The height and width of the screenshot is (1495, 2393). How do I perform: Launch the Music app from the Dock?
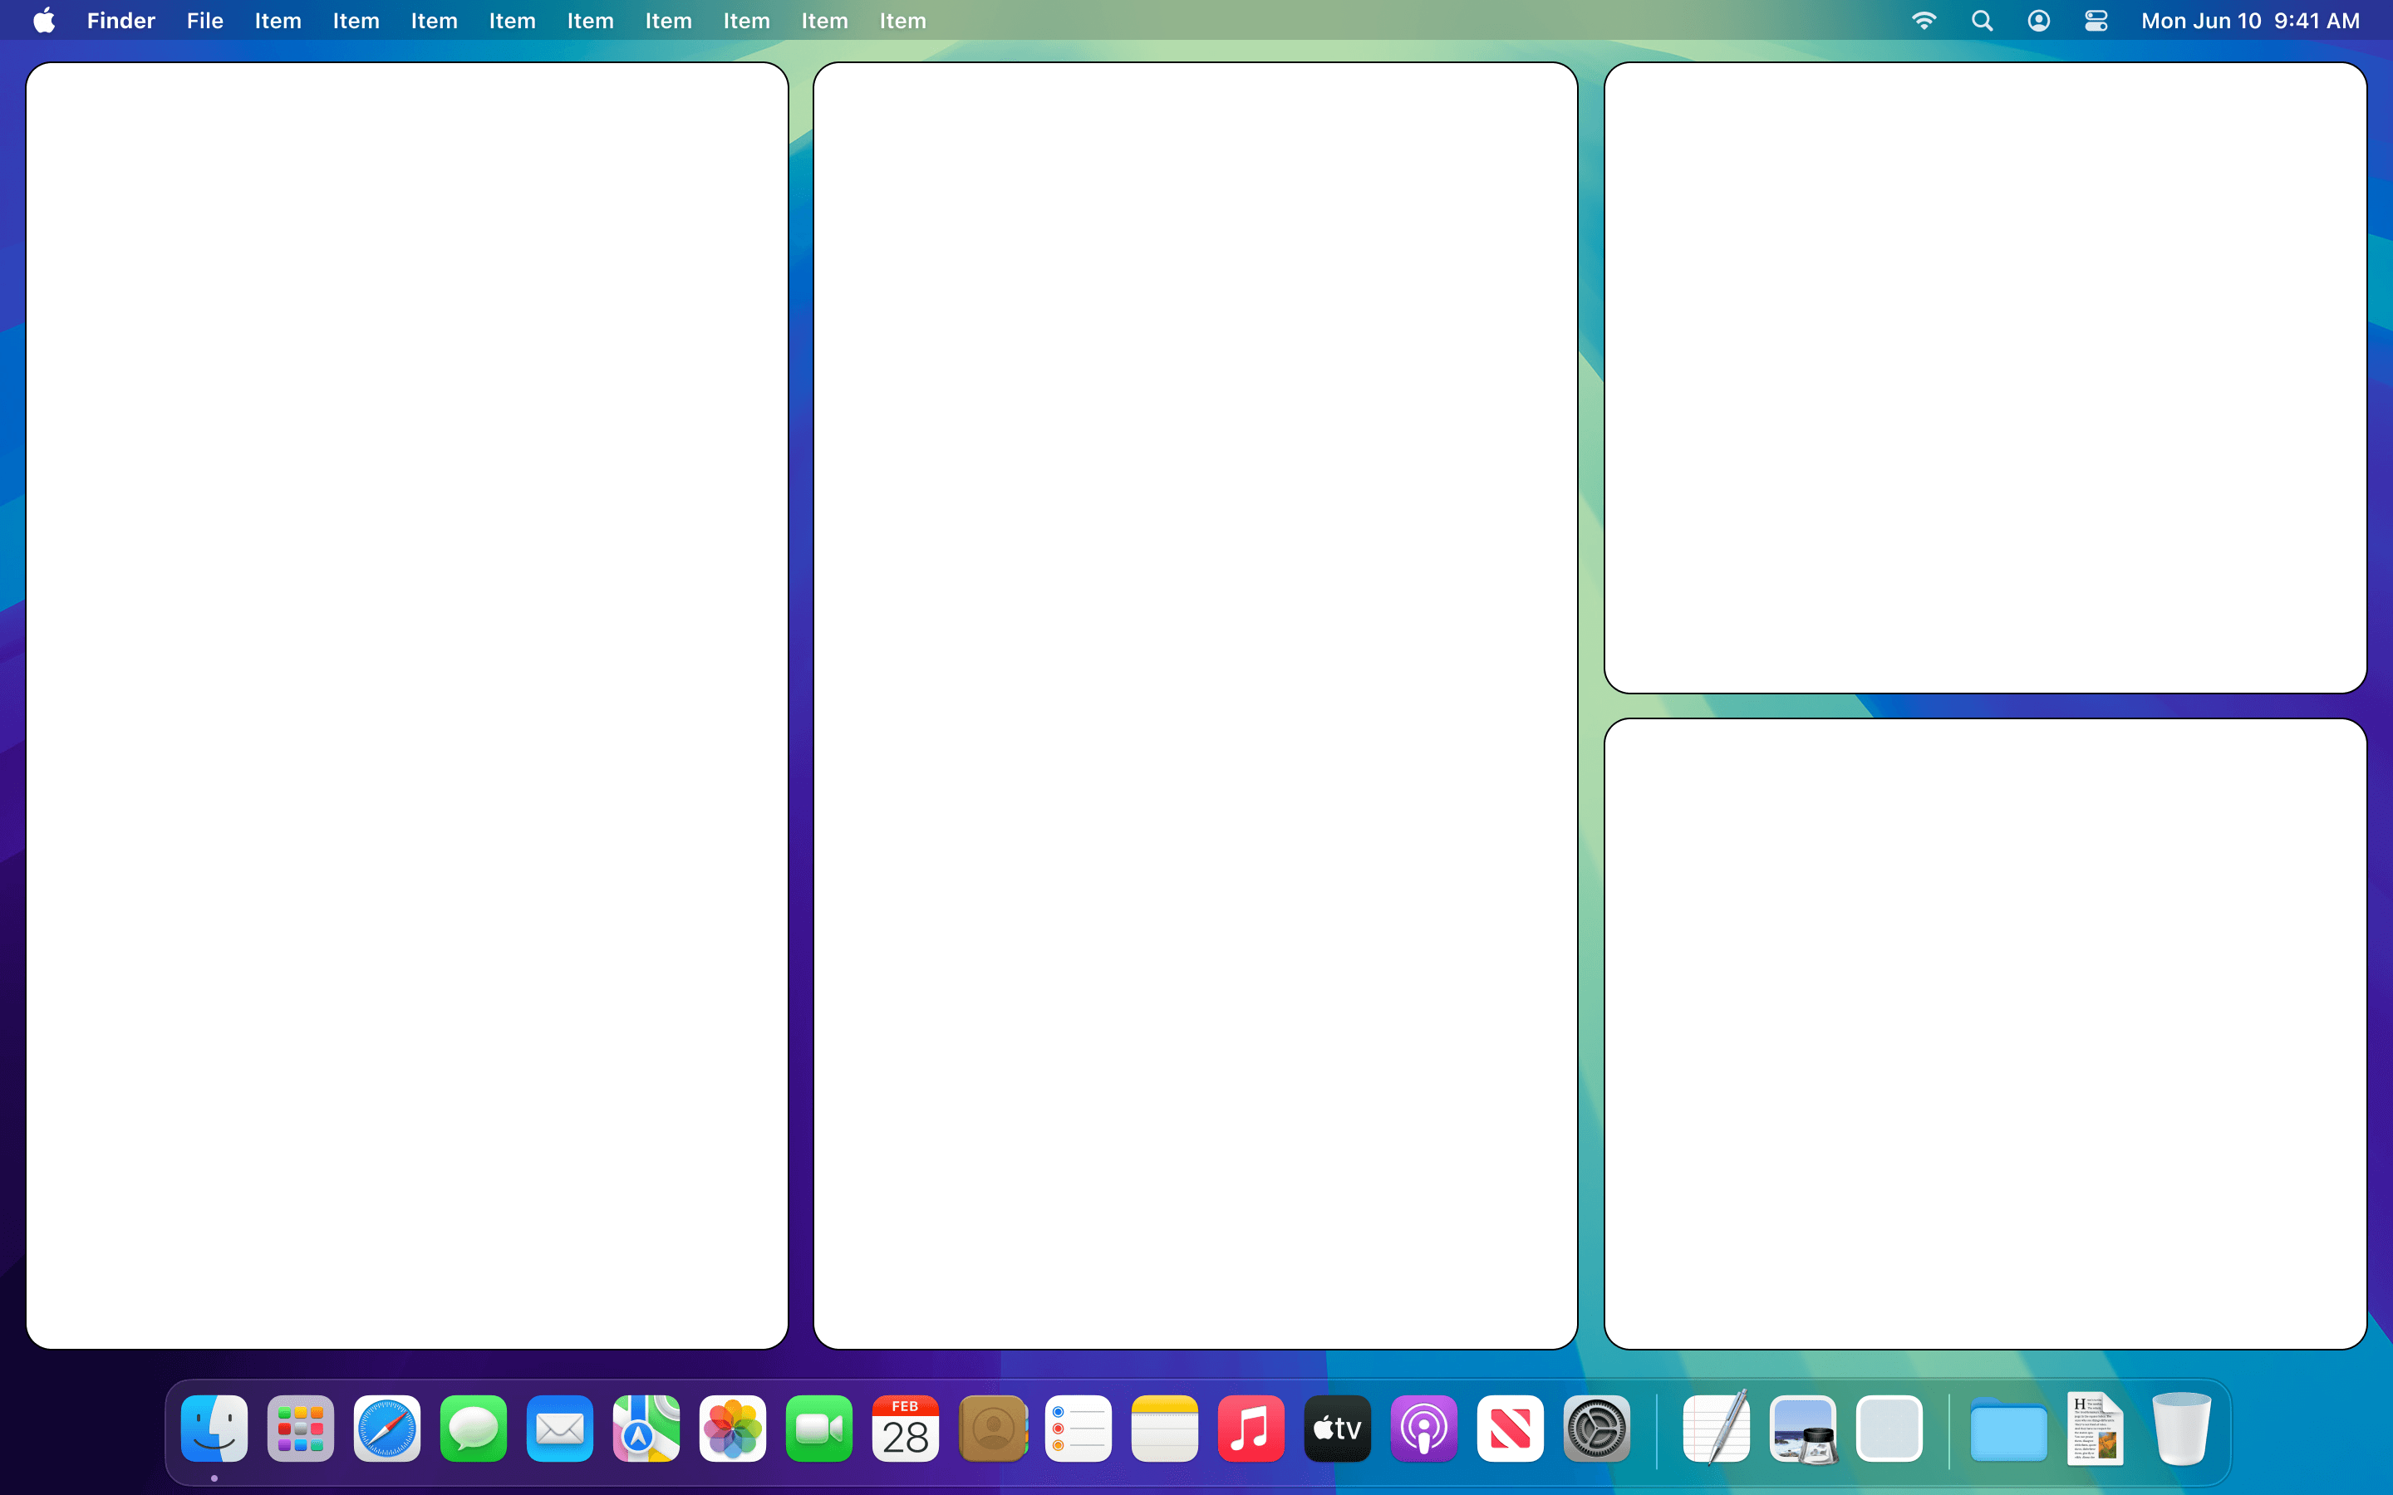point(1251,1428)
